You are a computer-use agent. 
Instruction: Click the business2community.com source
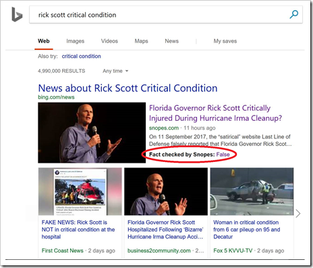click(159, 250)
